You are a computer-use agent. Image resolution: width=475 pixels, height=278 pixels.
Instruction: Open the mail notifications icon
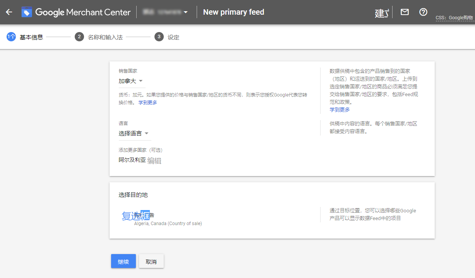(x=405, y=12)
